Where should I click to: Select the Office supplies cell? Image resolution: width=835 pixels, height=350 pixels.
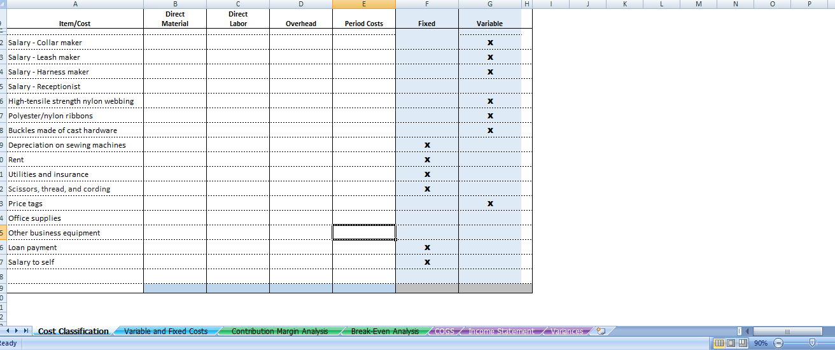pos(75,218)
